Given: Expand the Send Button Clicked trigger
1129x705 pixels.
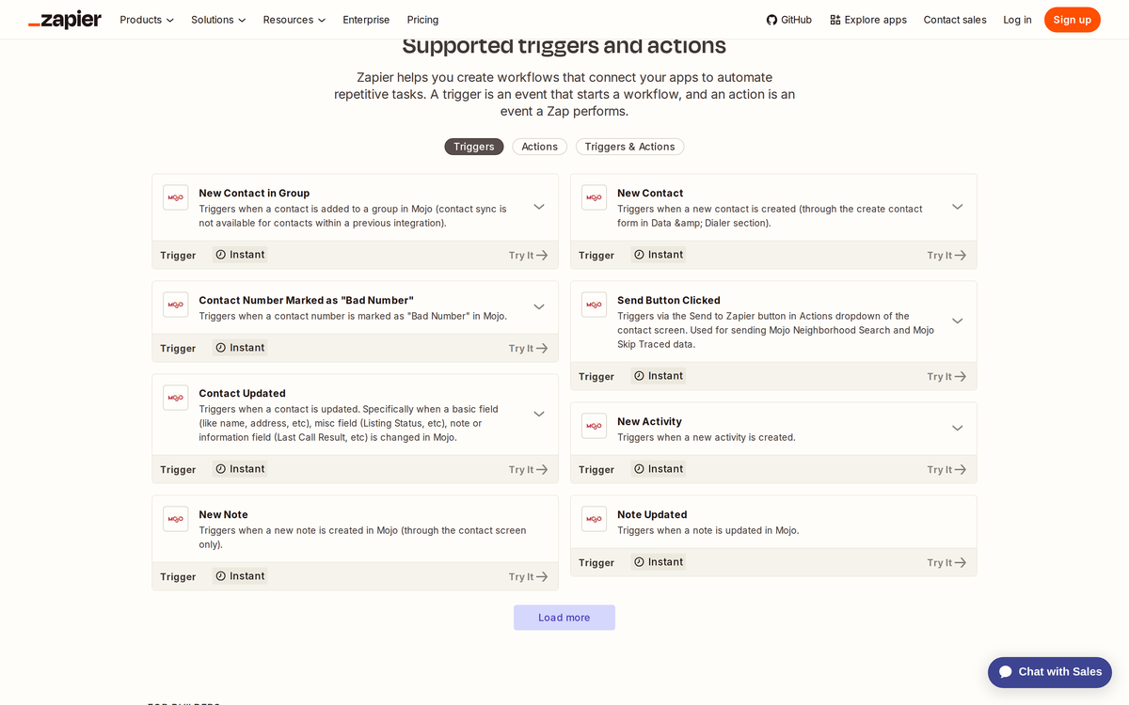Looking at the screenshot, I should point(958,321).
